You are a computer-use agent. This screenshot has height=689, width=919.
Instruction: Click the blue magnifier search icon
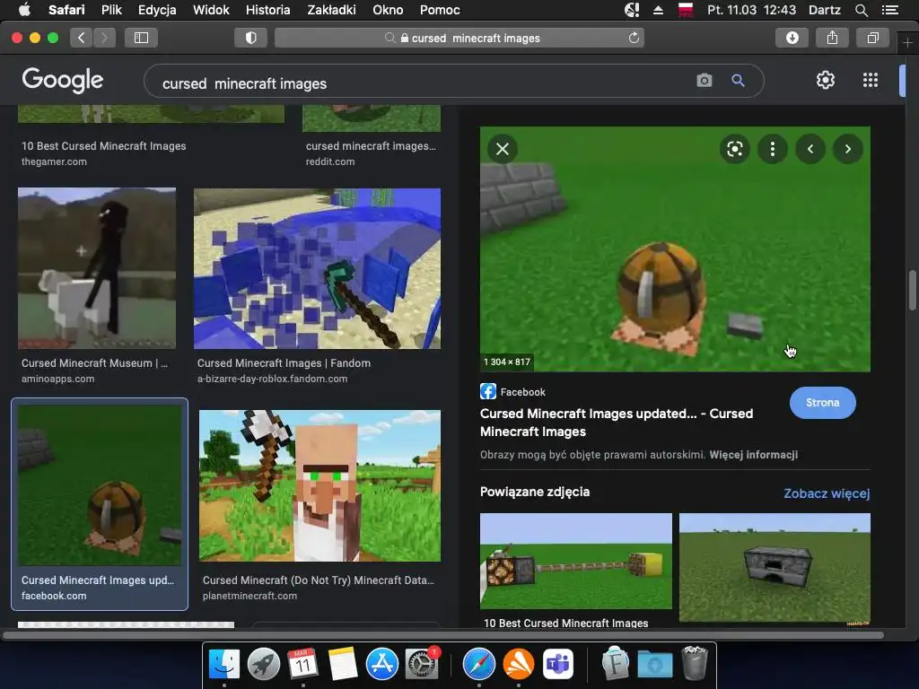(x=738, y=80)
